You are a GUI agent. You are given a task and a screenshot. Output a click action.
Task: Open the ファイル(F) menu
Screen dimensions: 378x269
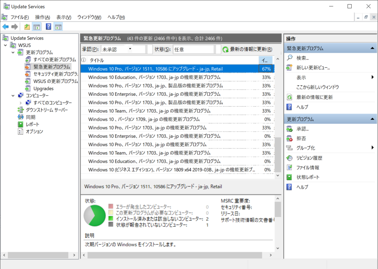click(x=20, y=17)
